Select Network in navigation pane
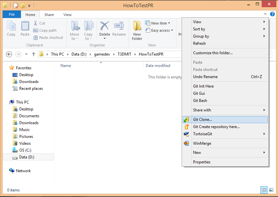The width and height of the screenshot is (278, 197). pyautogui.click(x=24, y=171)
